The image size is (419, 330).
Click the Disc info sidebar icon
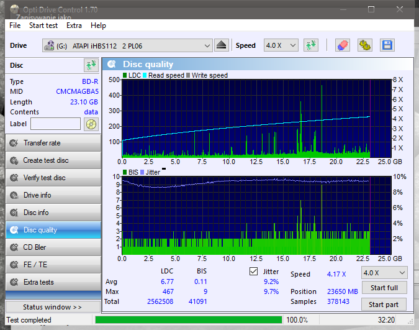(x=14, y=213)
